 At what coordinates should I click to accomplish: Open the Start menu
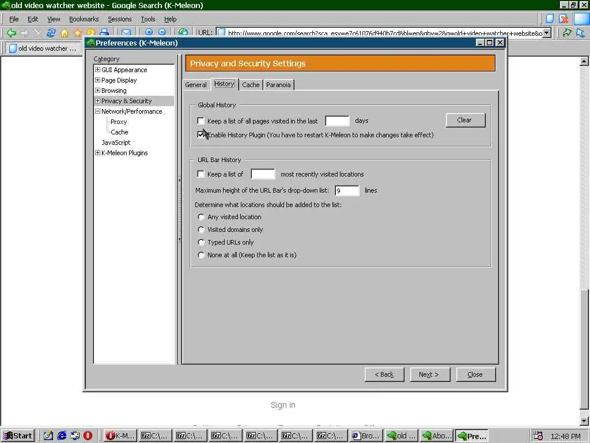coord(18,436)
